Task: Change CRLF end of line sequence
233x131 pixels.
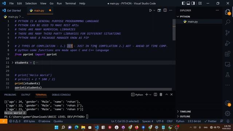Action: [x=170, y=121]
